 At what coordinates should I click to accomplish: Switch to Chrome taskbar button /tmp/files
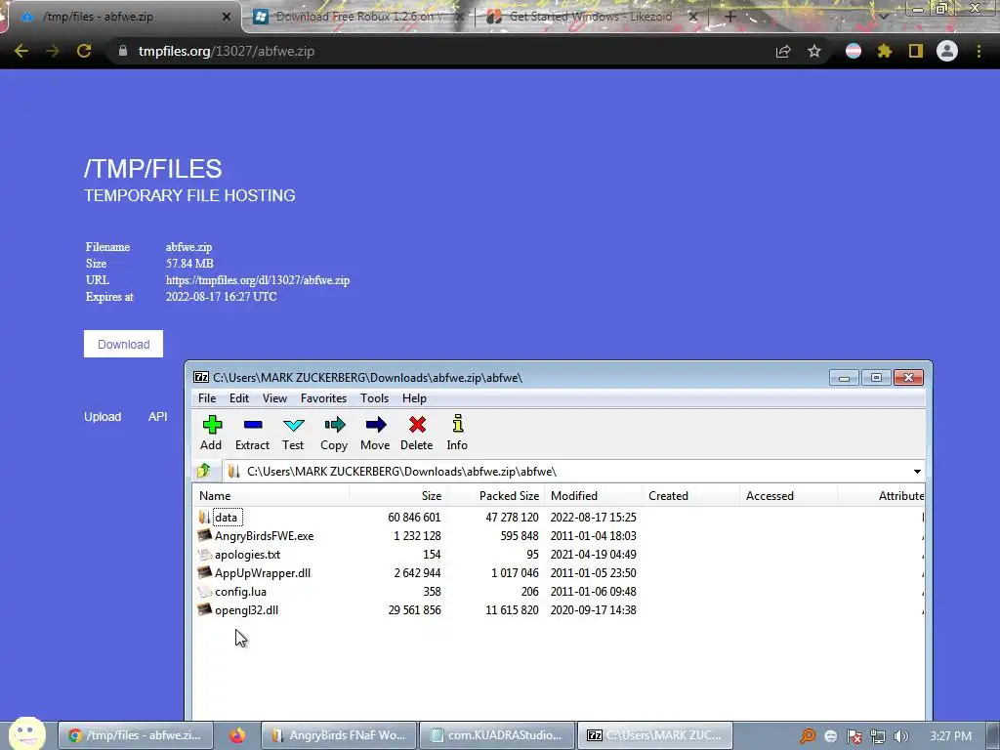tap(135, 735)
